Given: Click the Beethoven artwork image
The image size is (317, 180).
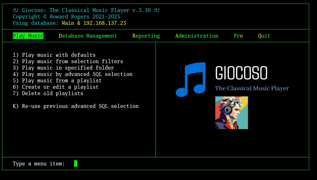Looking at the screenshot, I should [x=231, y=112].
